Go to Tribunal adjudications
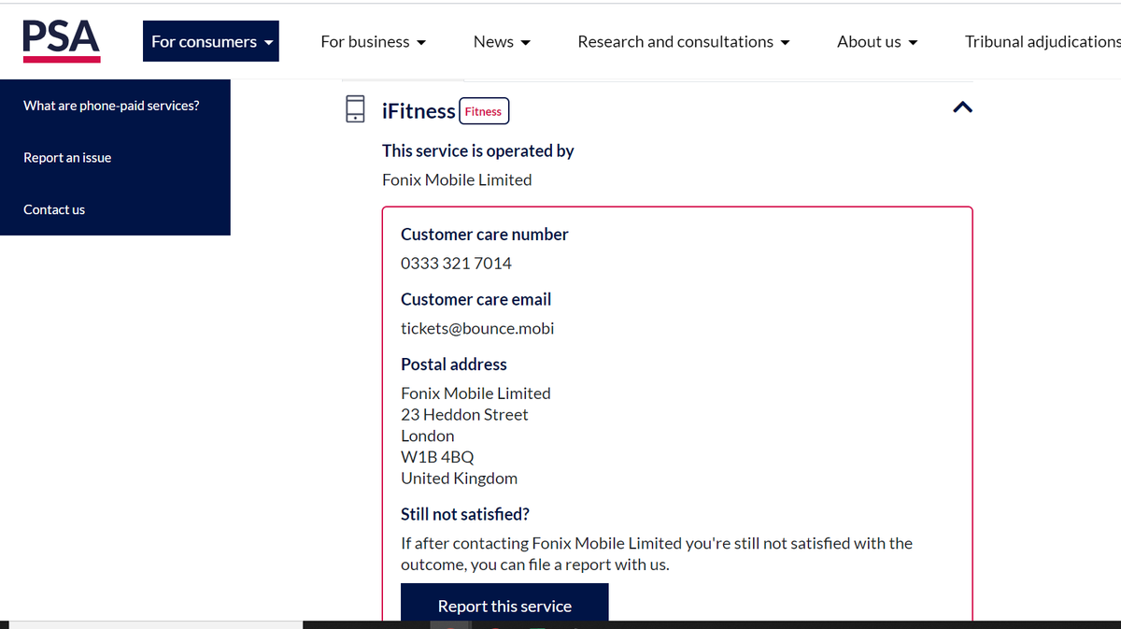Screen dimensions: 1121x629 tap(1043, 41)
